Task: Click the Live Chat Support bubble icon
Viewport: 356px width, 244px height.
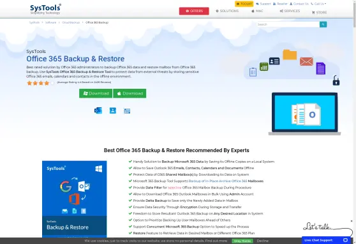Action: pos(345,240)
